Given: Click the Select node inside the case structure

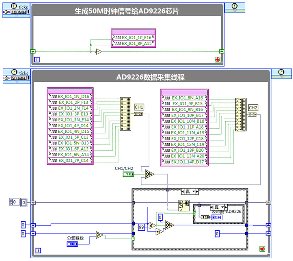Looking at the screenshot, I should point(170,225).
